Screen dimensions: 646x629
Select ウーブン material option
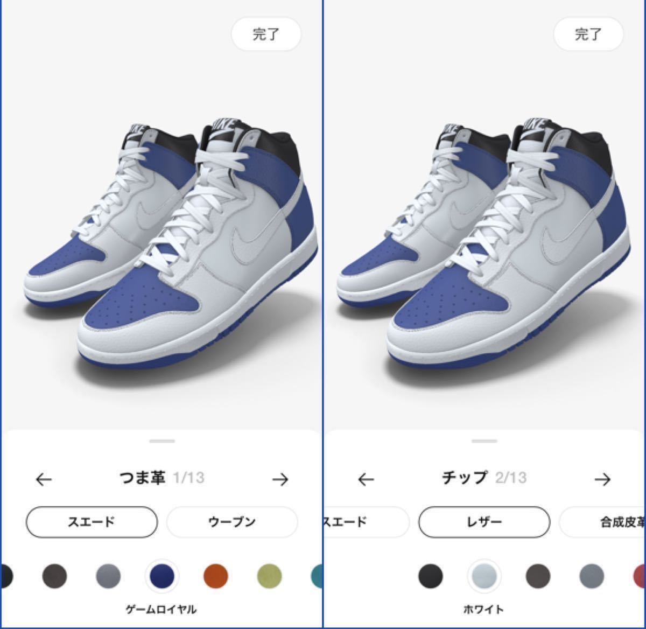click(232, 522)
